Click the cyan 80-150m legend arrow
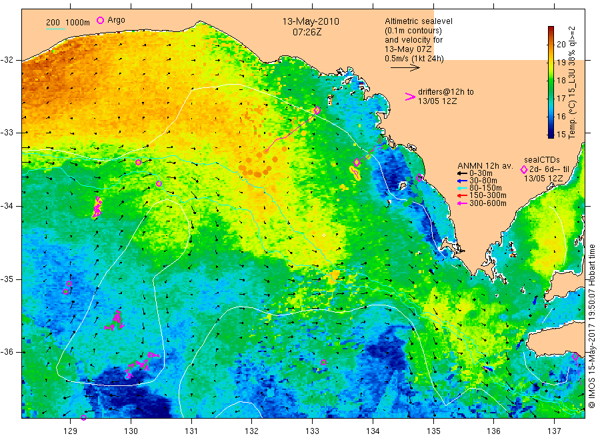The height and width of the screenshot is (440, 600). (x=461, y=188)
